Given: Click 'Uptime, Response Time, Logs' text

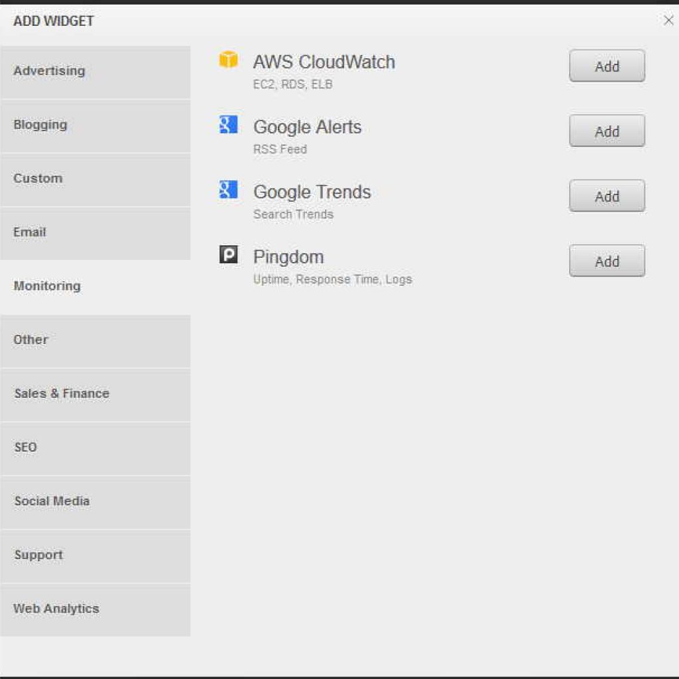Looking at the screenshot, I should pyautogui.click(x=333, y=279).
